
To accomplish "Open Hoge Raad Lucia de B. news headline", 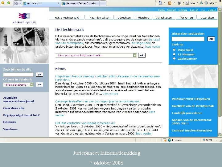I will pos(108,78).
